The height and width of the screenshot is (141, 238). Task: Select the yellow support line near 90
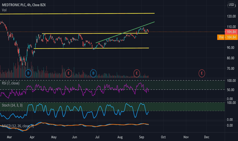click(91, 48)
